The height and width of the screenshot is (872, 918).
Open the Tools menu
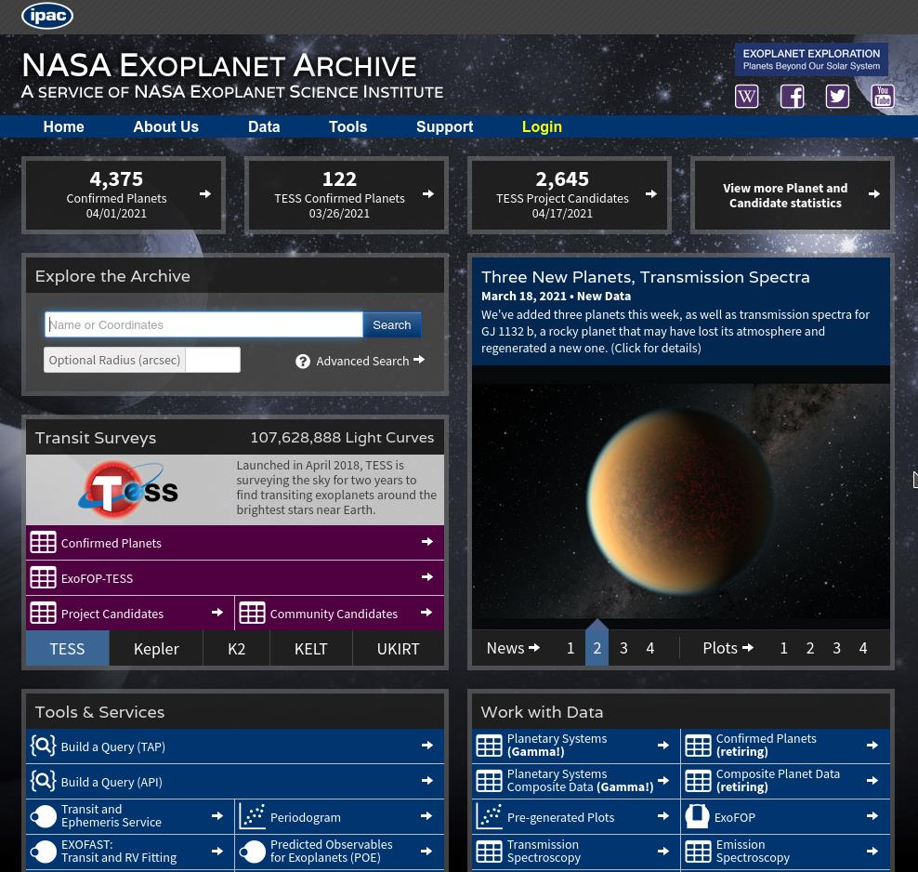coord(348,126)
